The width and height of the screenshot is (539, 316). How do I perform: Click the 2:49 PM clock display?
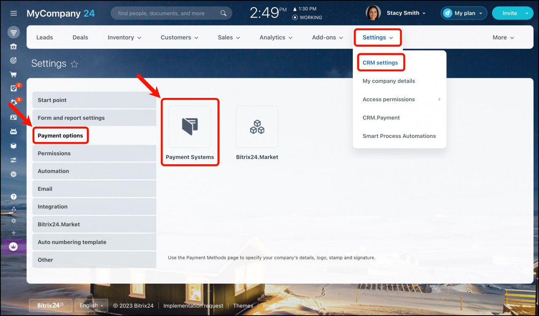pyautogui.click(x=268, y=13)
